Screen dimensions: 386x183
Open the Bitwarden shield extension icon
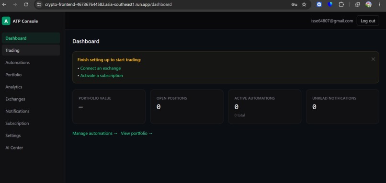point(330,4)
